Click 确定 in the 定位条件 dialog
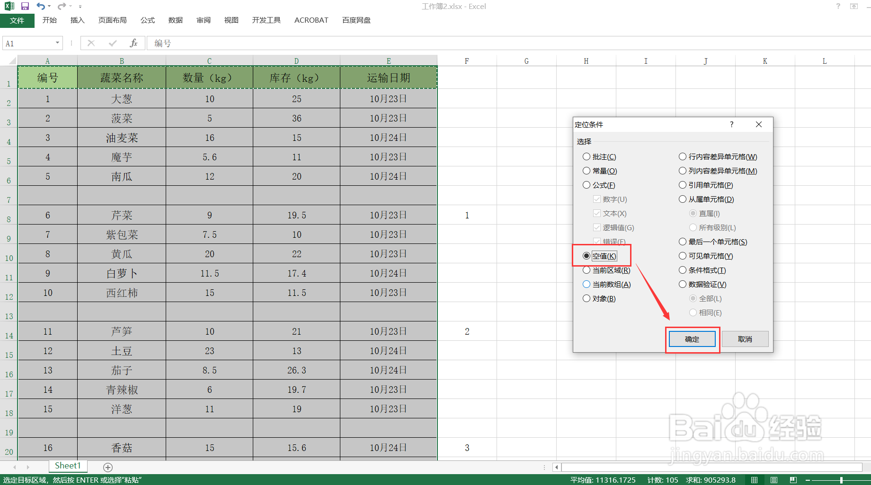871x485 pixels. [x=692, y=339]
